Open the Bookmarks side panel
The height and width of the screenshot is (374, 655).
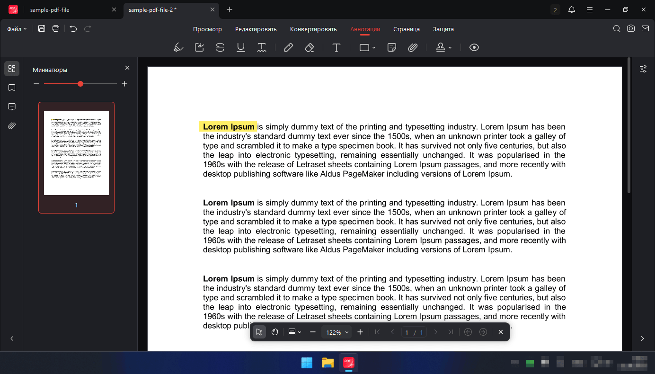point(12,88)
